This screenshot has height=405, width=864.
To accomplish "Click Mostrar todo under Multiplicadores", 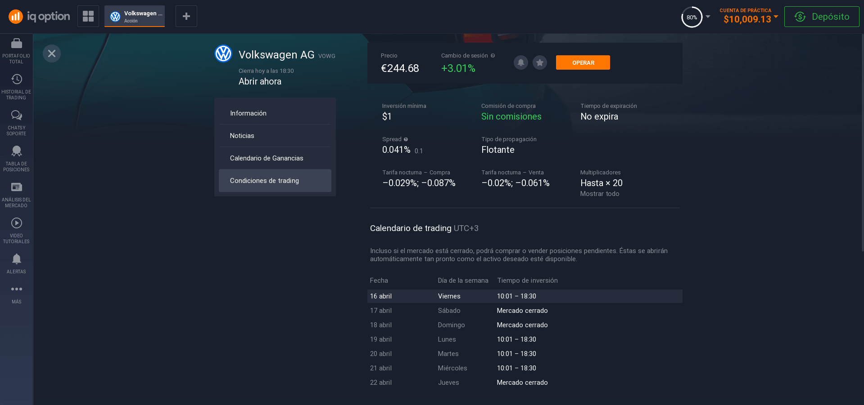I will 600,194.
